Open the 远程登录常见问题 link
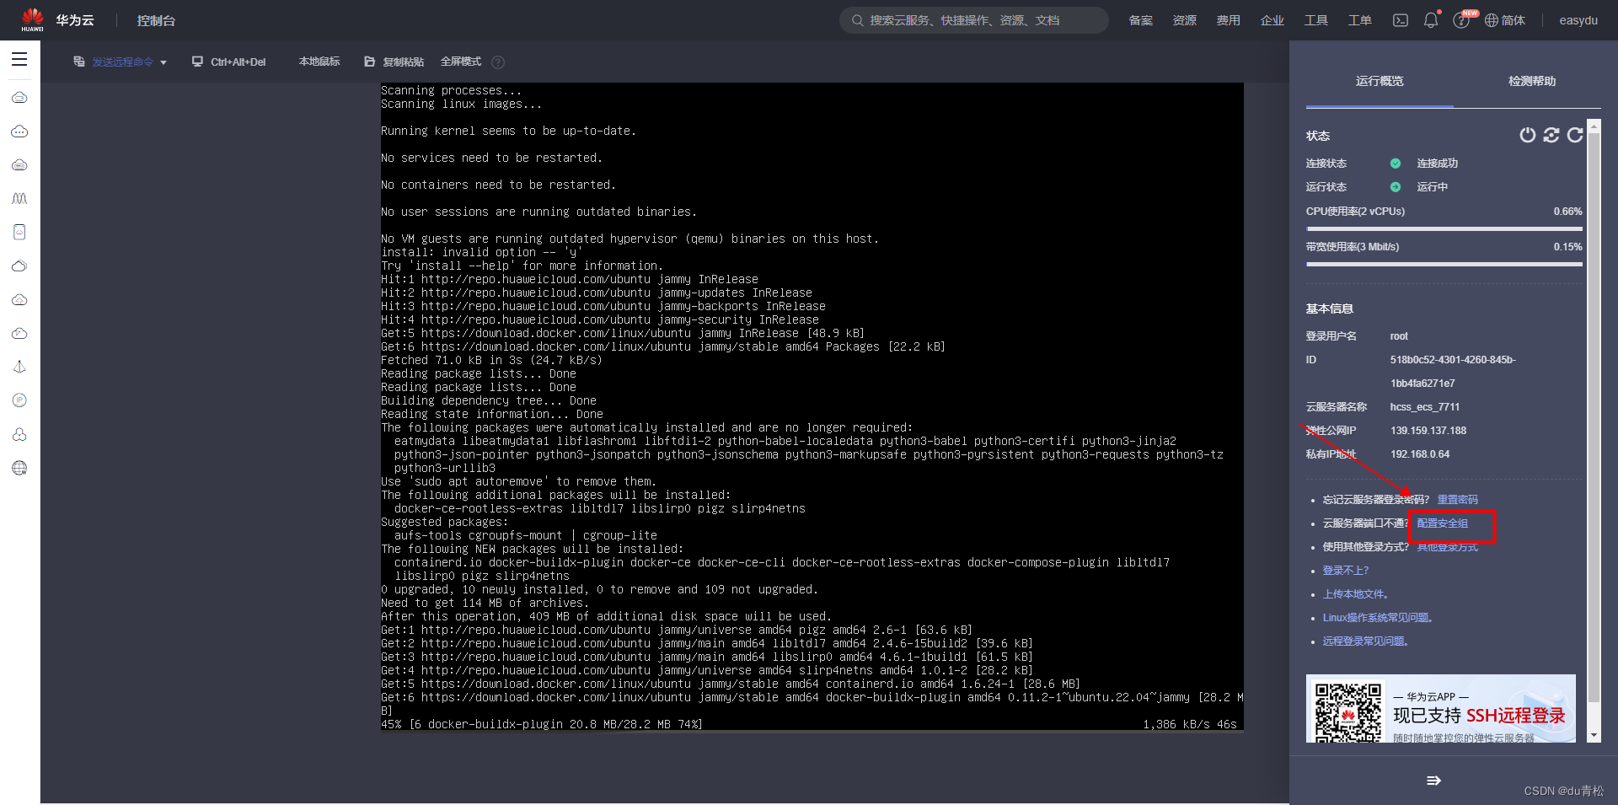This screenshot has width=1618, height=805. (1365, 641)
